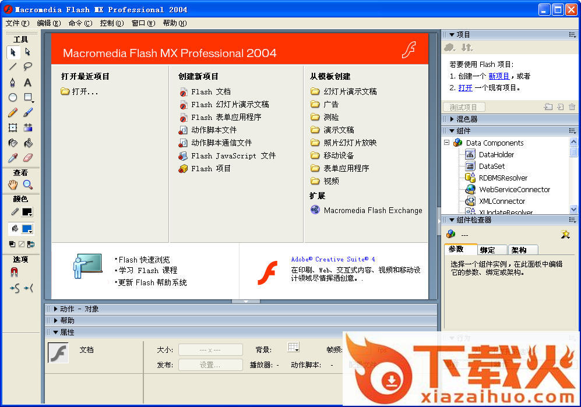
Task: Select the Hand tool
Action: pyautogui.click(x=13, y=185)
